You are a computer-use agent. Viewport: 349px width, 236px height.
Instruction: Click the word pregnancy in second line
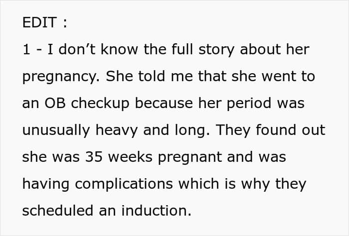tap(61, 77)
